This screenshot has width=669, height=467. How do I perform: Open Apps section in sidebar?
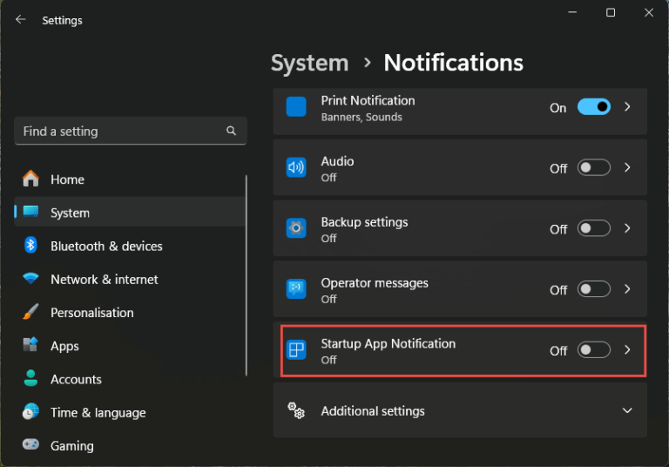point(130,345)
